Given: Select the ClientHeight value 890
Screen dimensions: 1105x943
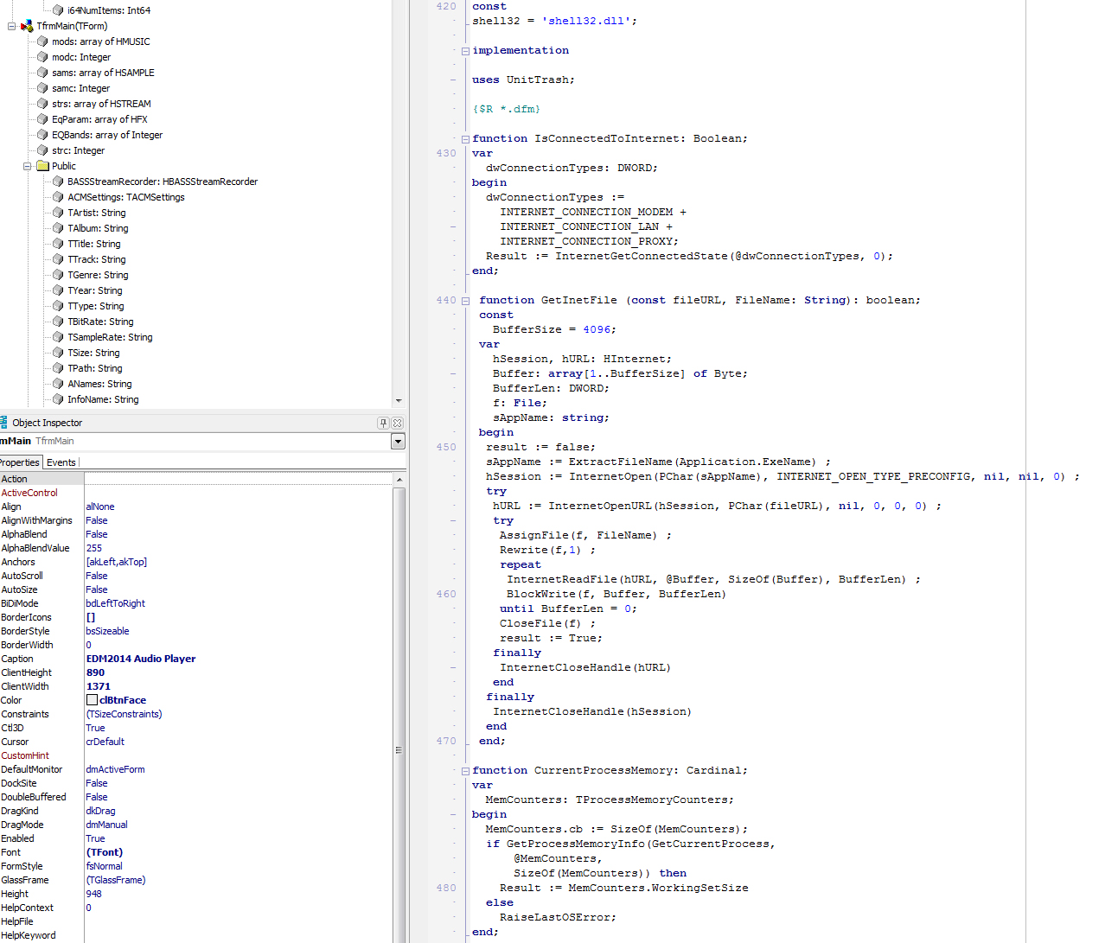Looking at the screenshot, I should (95, 672).
